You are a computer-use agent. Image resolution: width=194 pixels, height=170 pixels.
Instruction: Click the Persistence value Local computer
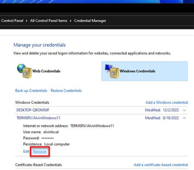pyautogui.click(x=57, y=144)
